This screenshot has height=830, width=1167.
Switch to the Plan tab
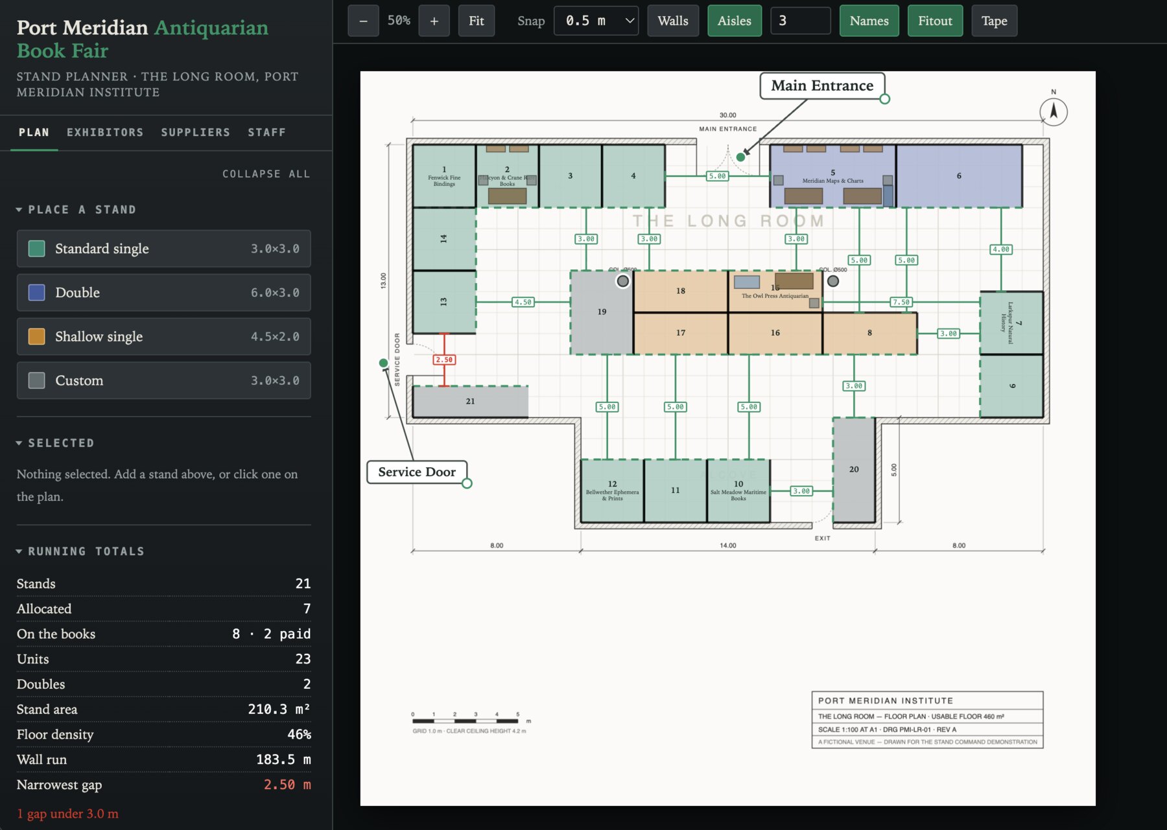pyautogui.click(x=34, y=132)
